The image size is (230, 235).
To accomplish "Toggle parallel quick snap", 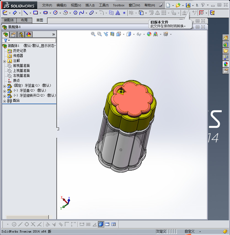I will click(61, 224).
